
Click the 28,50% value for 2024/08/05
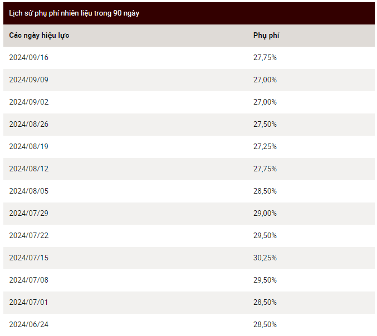[265, 191]
